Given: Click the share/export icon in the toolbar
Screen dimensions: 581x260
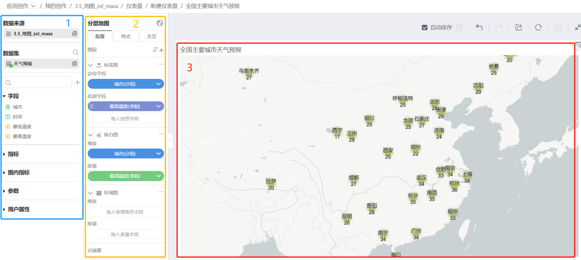Looking at the screenshot, I should 519,27.
